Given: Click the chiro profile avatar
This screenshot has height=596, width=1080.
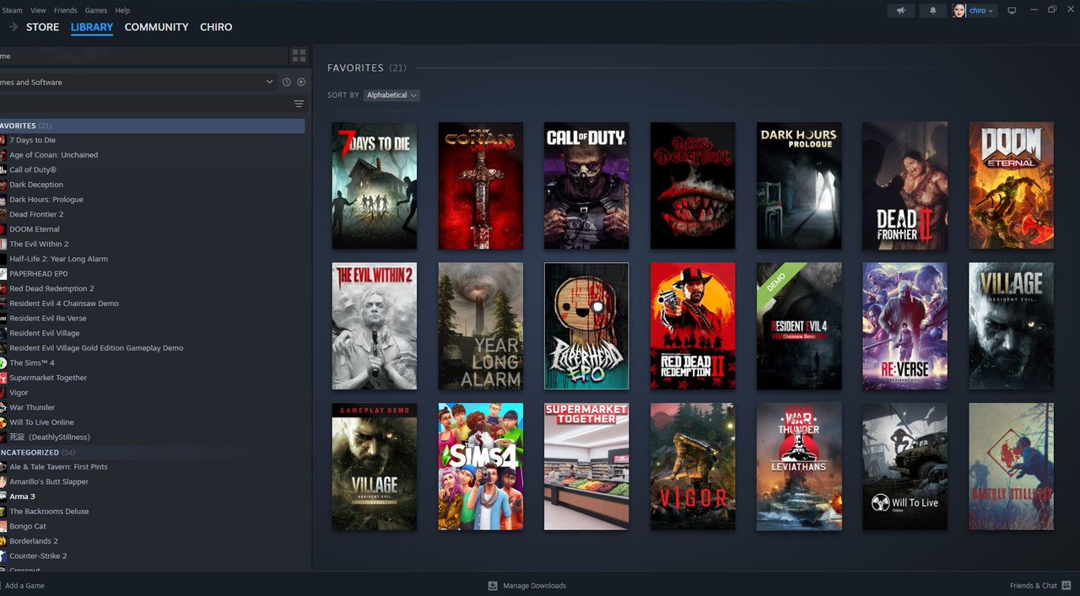Looking at the screenshot, I should pos(959,10).
